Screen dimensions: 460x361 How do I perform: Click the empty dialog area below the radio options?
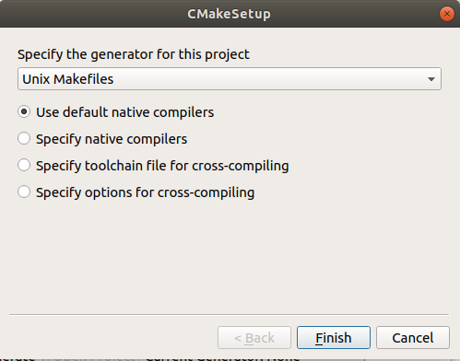coord(229,256)
